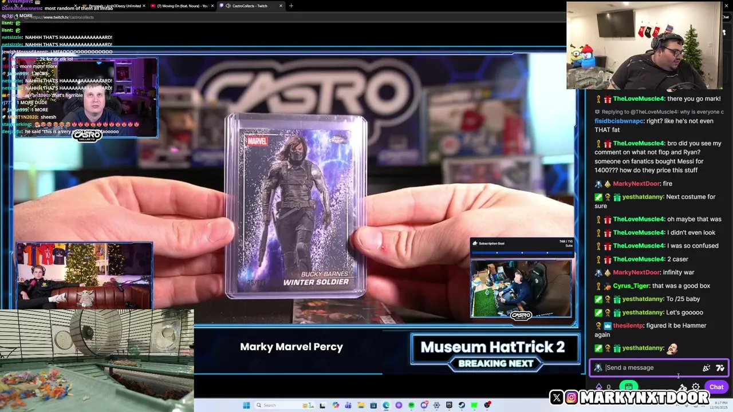Open Steam from the taskbar

click(x=462, y=405)
